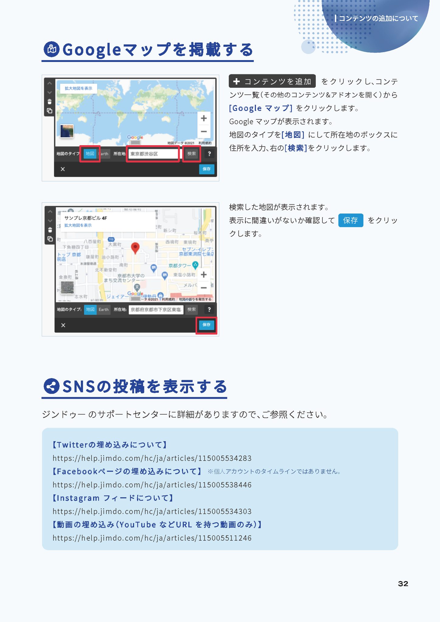Open video embed help URL ending 115005511246
Viewport: 440px width, 622px height.
(152, 538)
